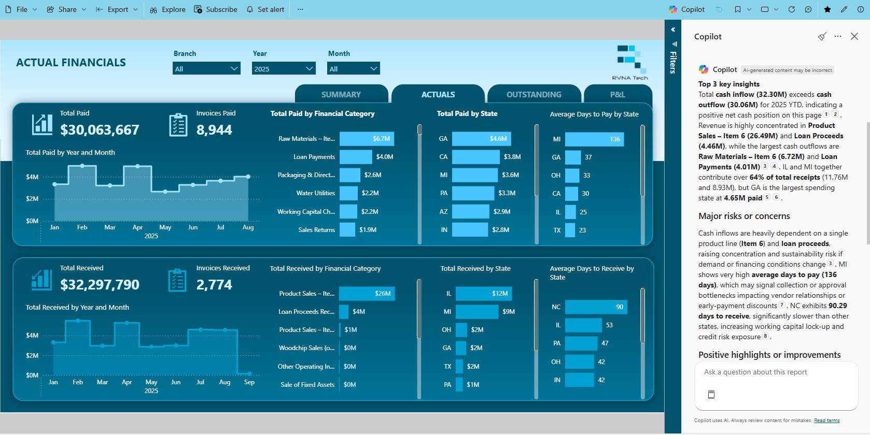Open the toolbar more options ellipsis

coord(300,9)
